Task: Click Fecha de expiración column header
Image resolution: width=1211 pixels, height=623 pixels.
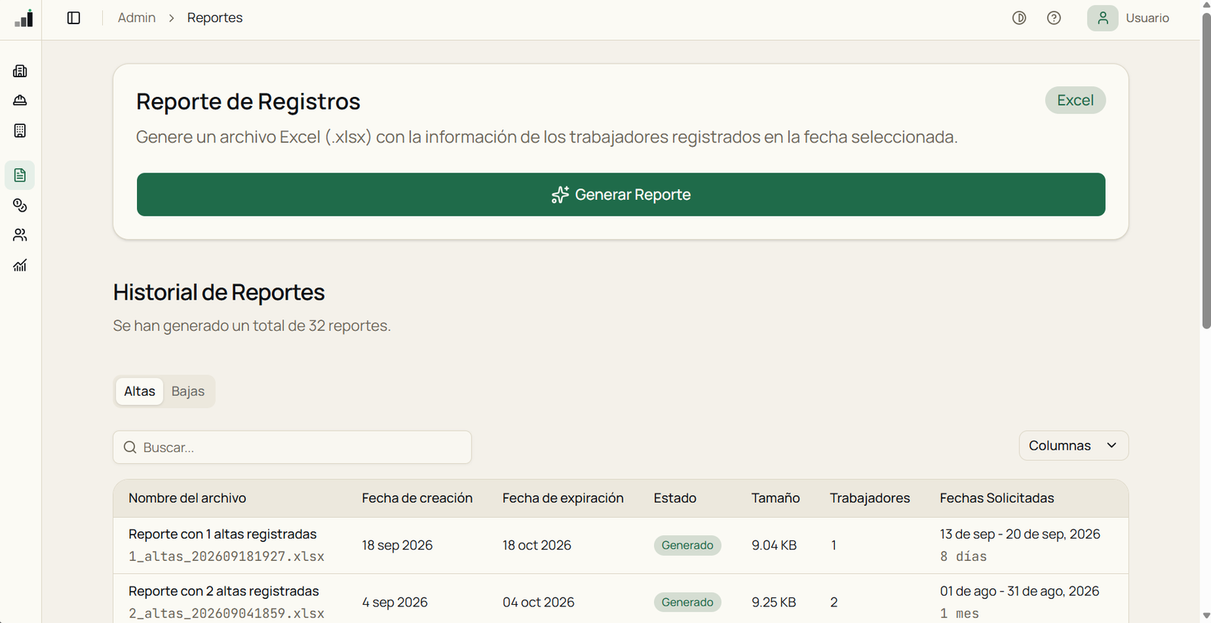Action: coord(563,498)
